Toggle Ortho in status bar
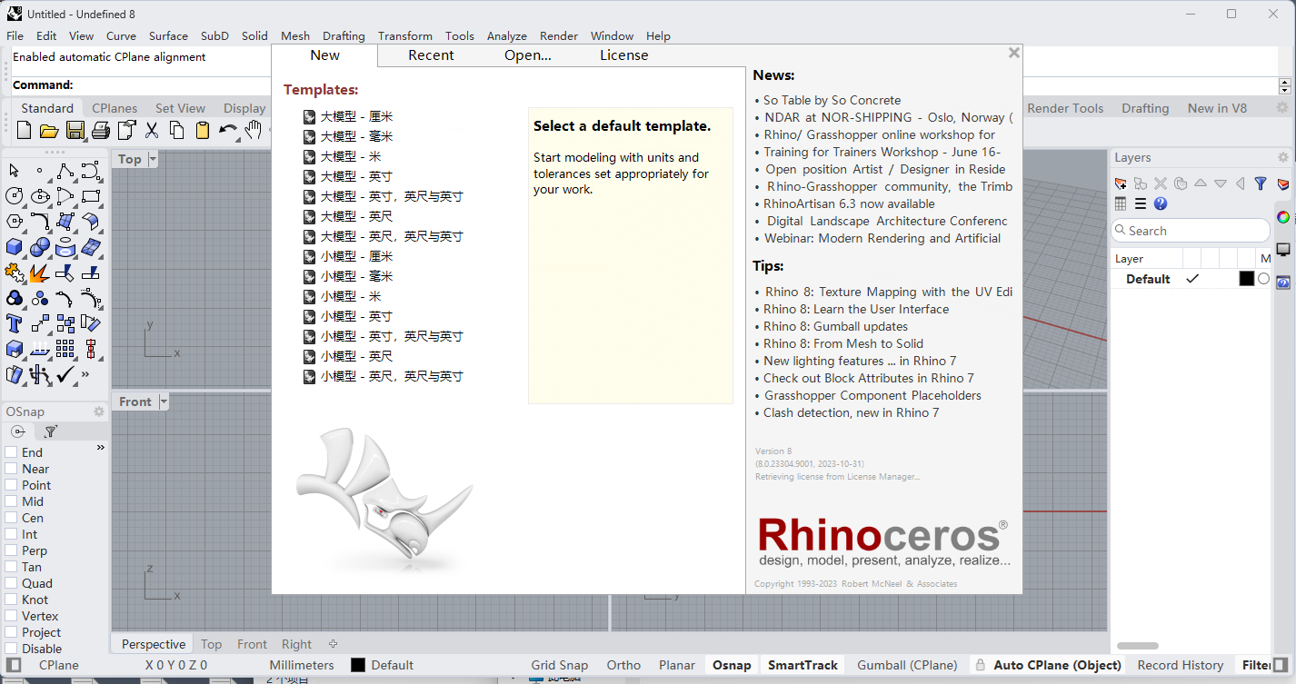The image size is (1296, 684). 623,665
